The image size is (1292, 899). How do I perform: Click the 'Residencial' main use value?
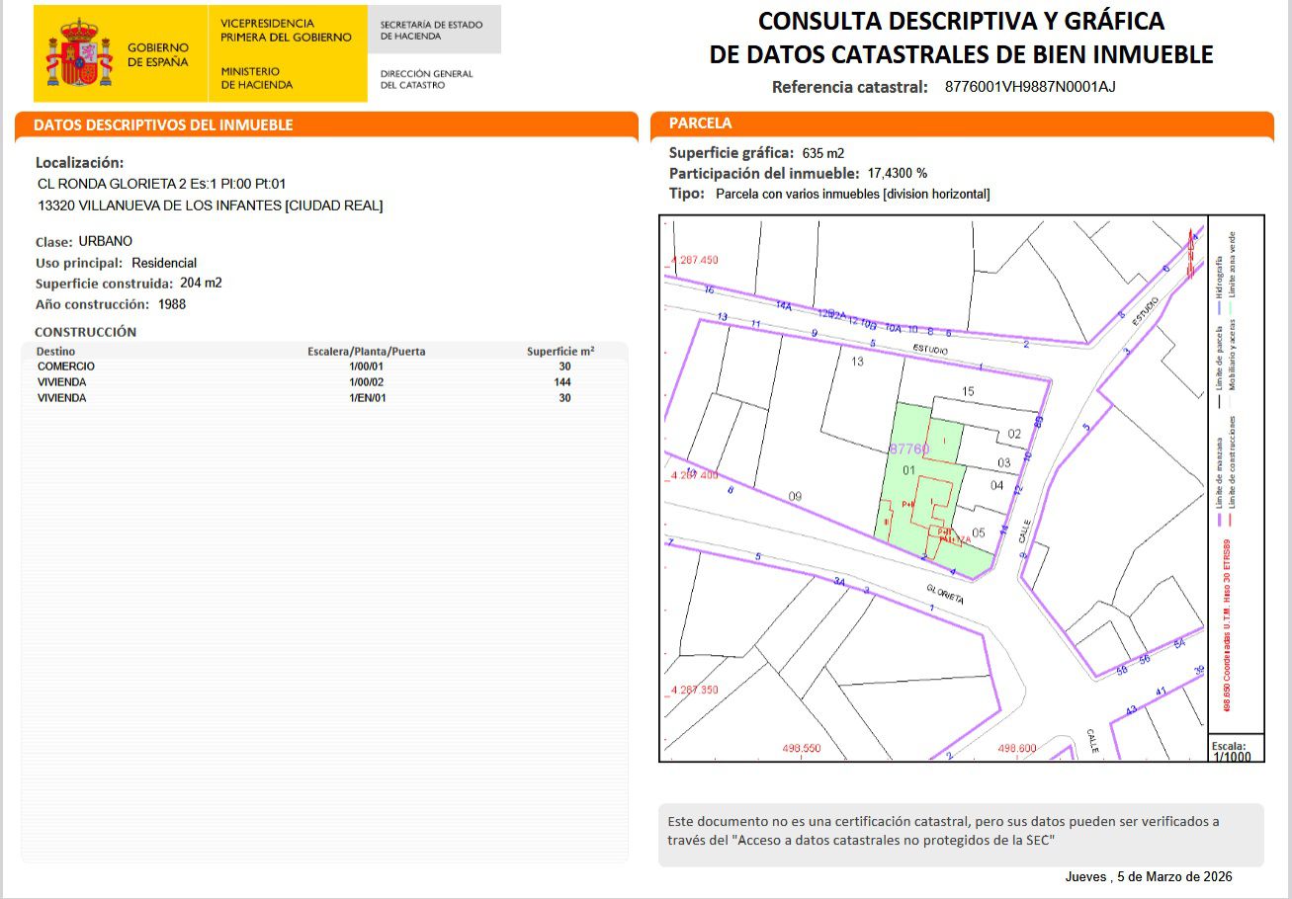click(164, 263)
